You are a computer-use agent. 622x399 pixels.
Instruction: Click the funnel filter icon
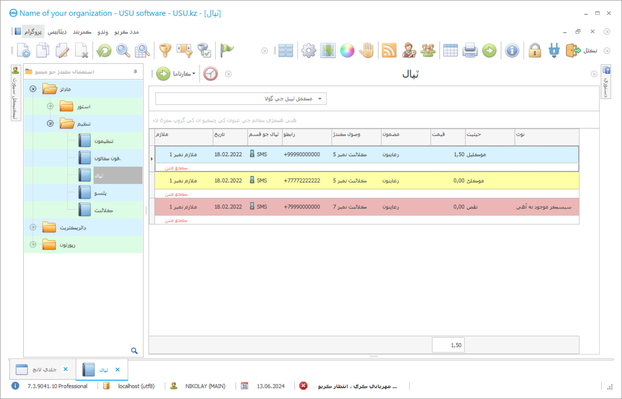(x=165, y=51)
